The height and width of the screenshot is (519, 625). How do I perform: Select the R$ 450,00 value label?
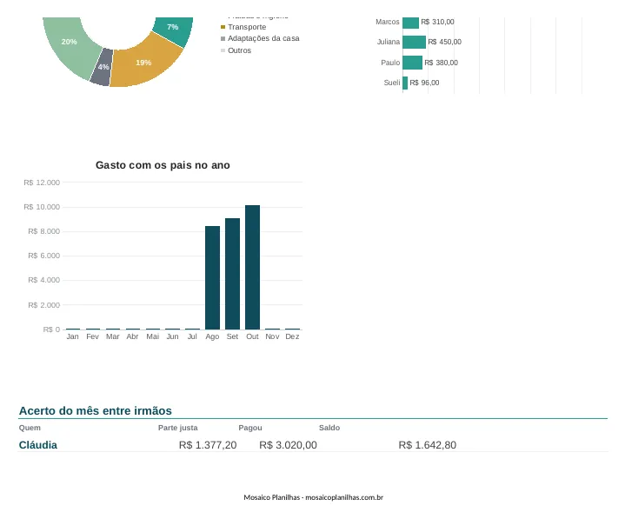(444, 42)
